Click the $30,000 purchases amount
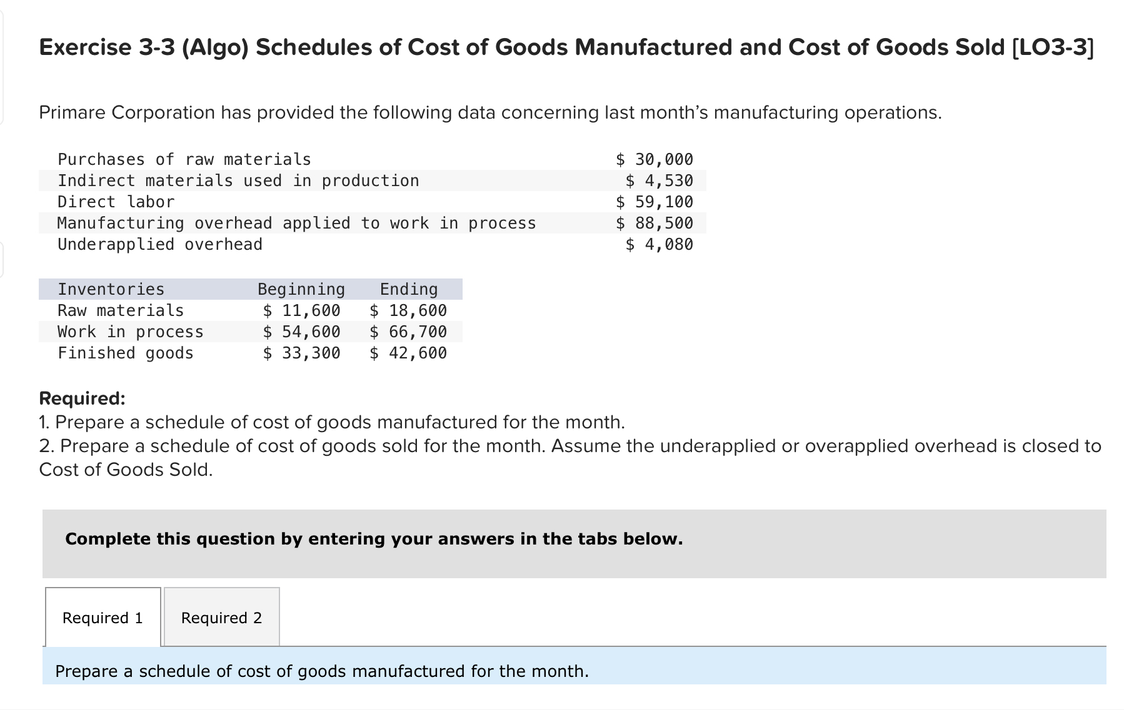This screenshot has height=710, width=1124. coord(654,159)
